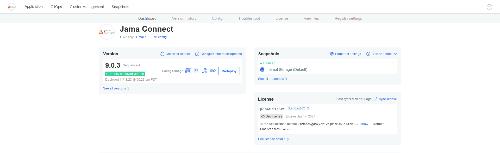The height and width of the screenshot is (153, 500).
Task: Click Sync license
Action: tap(385, 99)
